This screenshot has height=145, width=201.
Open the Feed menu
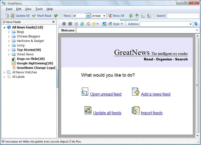pos(9,9)
